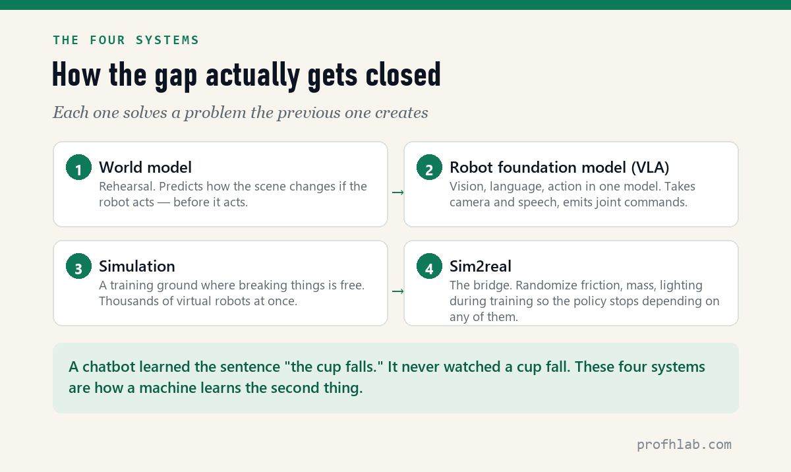Click the VLA description about camera and speech
The height and width of the screenshot is (472, 791).
[573, 194]
